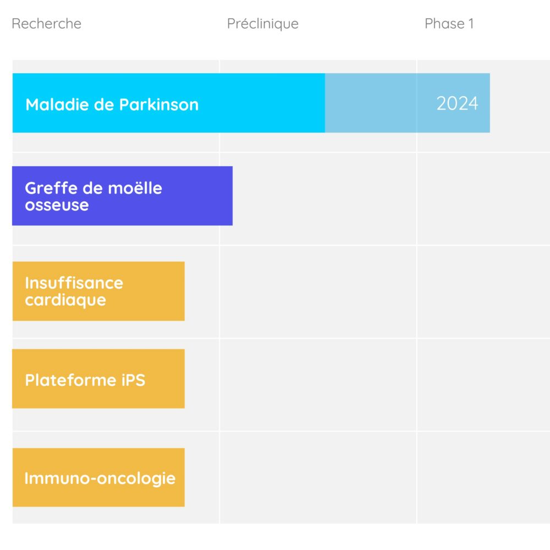This screenshot has width=550, height=550.
Task: Select the Recherche column header
Action: click(x=46, y=24)
